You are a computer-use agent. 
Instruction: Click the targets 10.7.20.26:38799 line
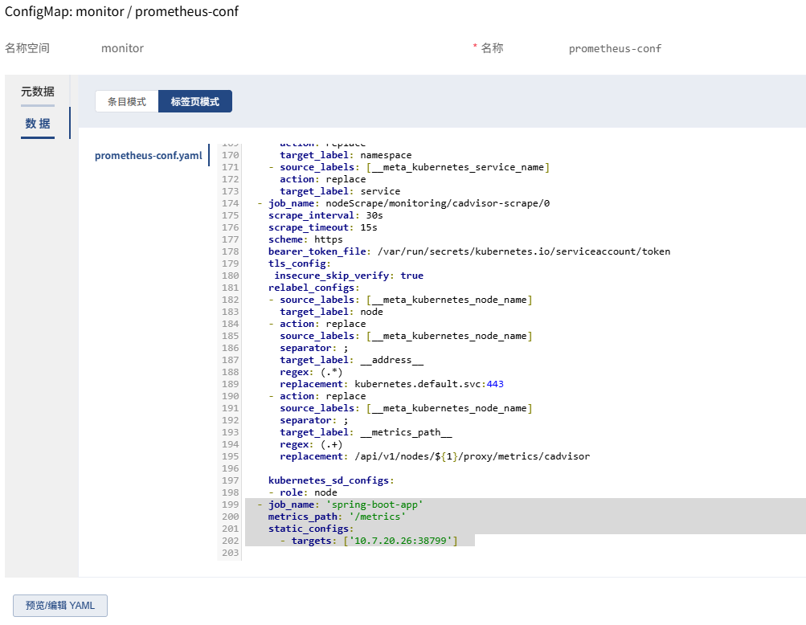(369, 541)
